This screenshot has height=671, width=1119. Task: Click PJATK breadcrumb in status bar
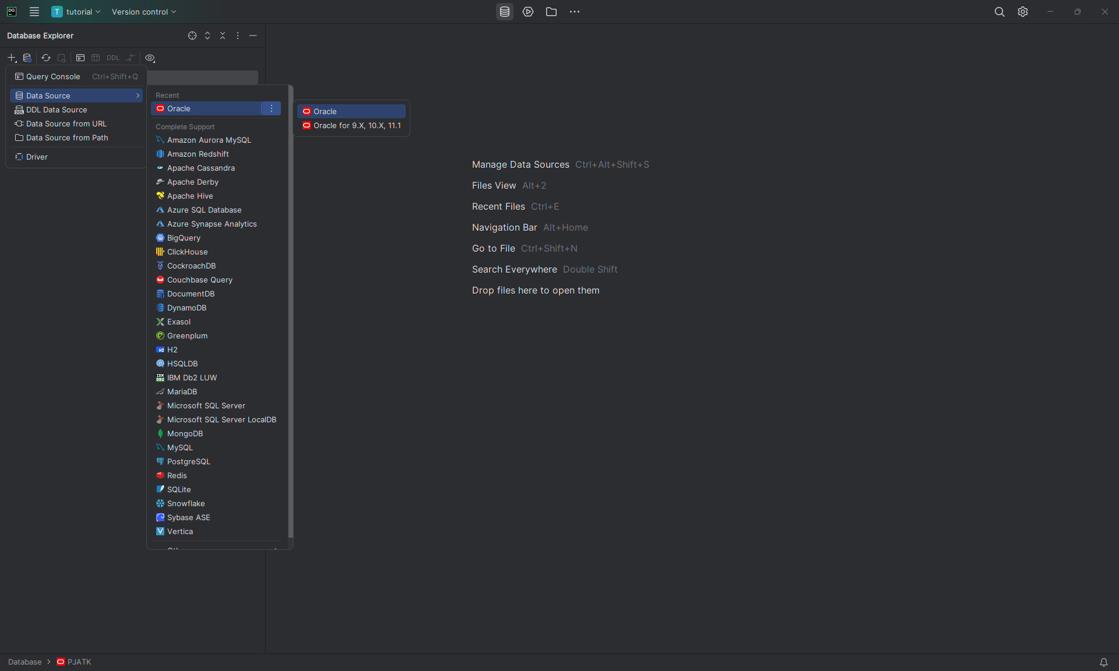(x=74, y=662)
